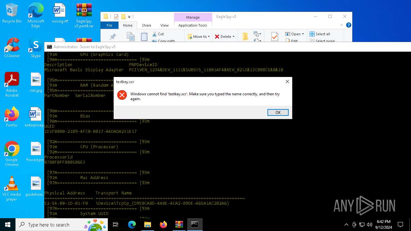The image size is (411, 231).
Task: Click the network icon in system tray
Action: (x=362, y=225)
